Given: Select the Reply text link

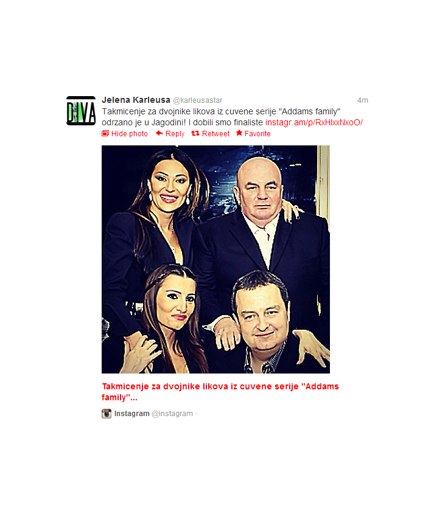Looking at the screenshot, I should (x=175, y=134).
